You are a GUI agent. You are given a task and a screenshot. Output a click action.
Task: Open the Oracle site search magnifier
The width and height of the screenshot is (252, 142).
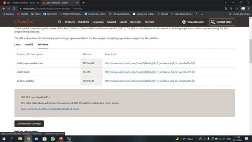point(59,22)
